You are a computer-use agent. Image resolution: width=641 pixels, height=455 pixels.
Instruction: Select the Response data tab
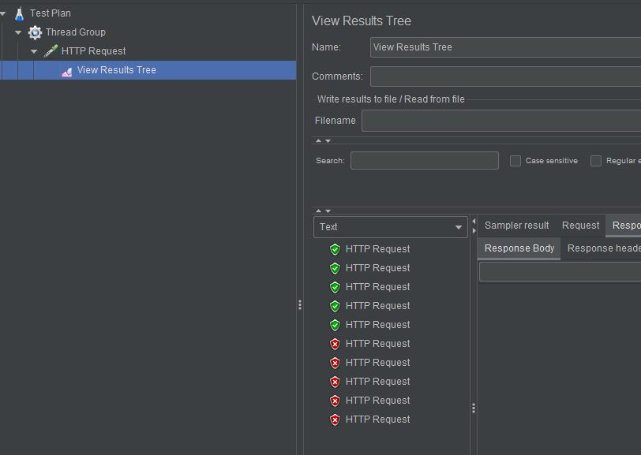coord(624,226)
